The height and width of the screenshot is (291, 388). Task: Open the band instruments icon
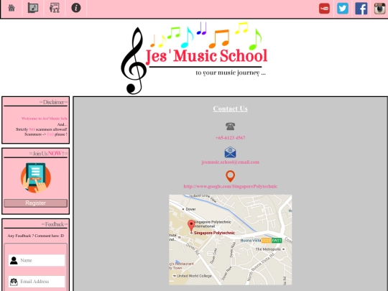pyautogui.click(x=55, y=8)
